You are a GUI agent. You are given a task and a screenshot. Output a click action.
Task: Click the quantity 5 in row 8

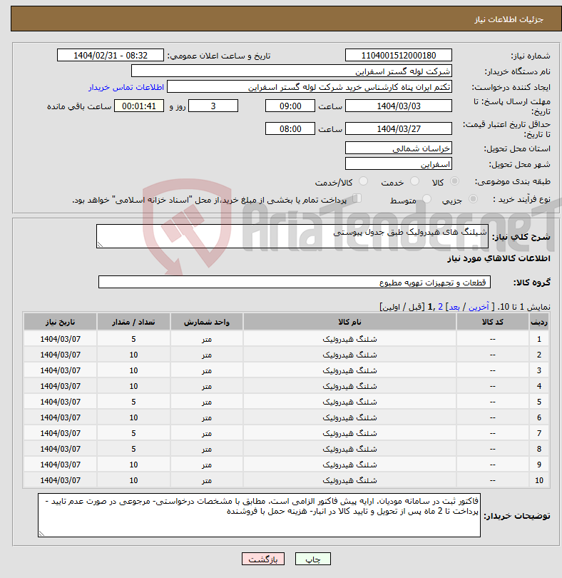(x=133, y=449)
